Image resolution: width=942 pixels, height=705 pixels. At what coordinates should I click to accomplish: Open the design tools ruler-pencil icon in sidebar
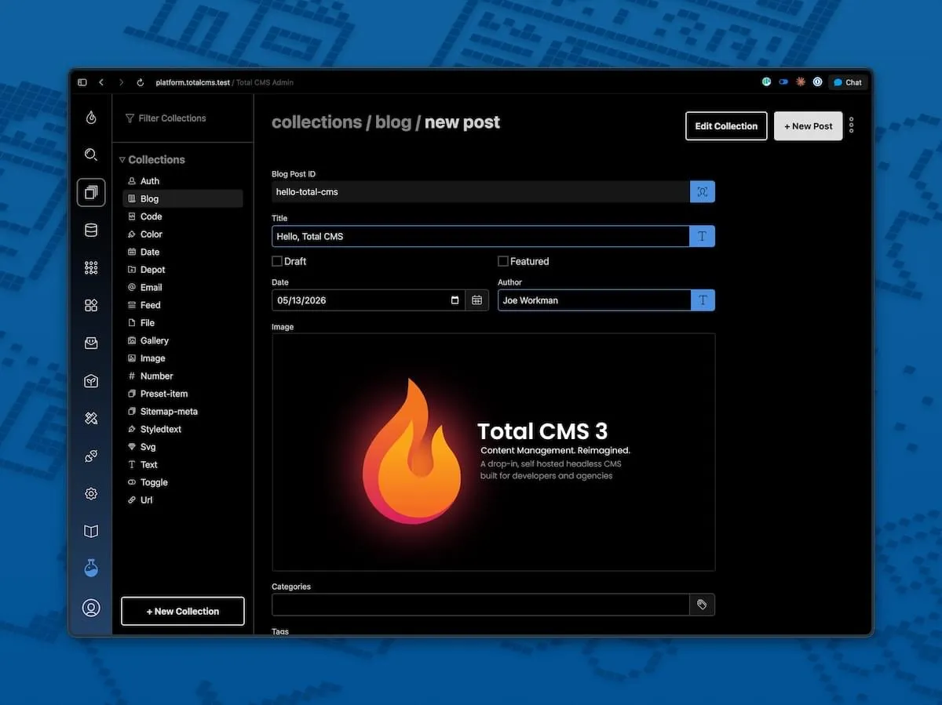tap(91, 419)
